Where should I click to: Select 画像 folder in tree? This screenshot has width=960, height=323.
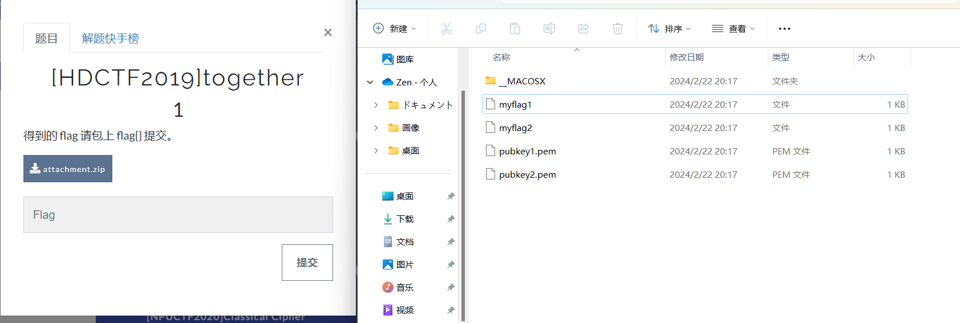[404, 128]
